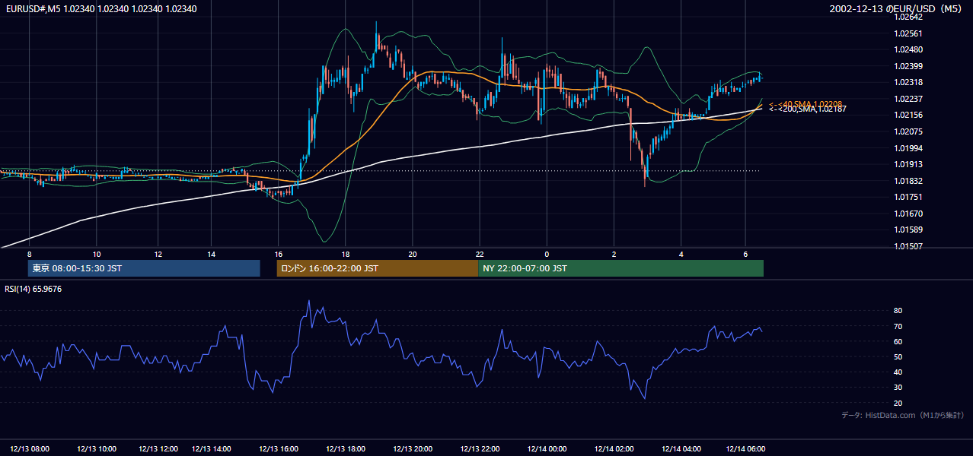Click bottom time label 12/13 22:00
The image size is (973, 456).
pyautogui.click(x=480, y=449)
